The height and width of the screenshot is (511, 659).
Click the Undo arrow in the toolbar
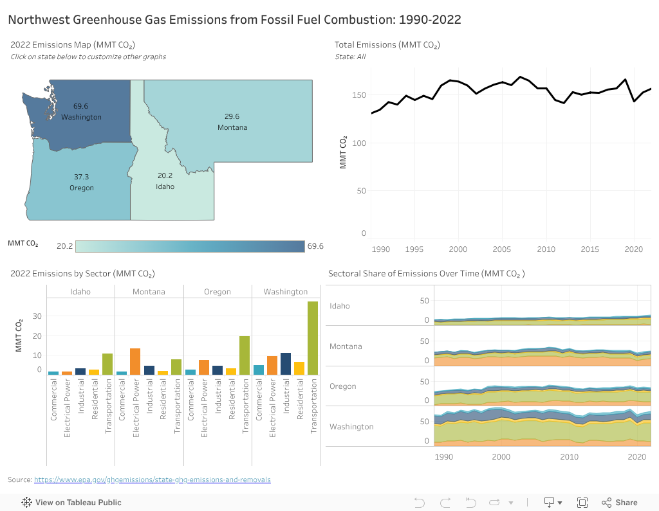[x=419, y=502]
